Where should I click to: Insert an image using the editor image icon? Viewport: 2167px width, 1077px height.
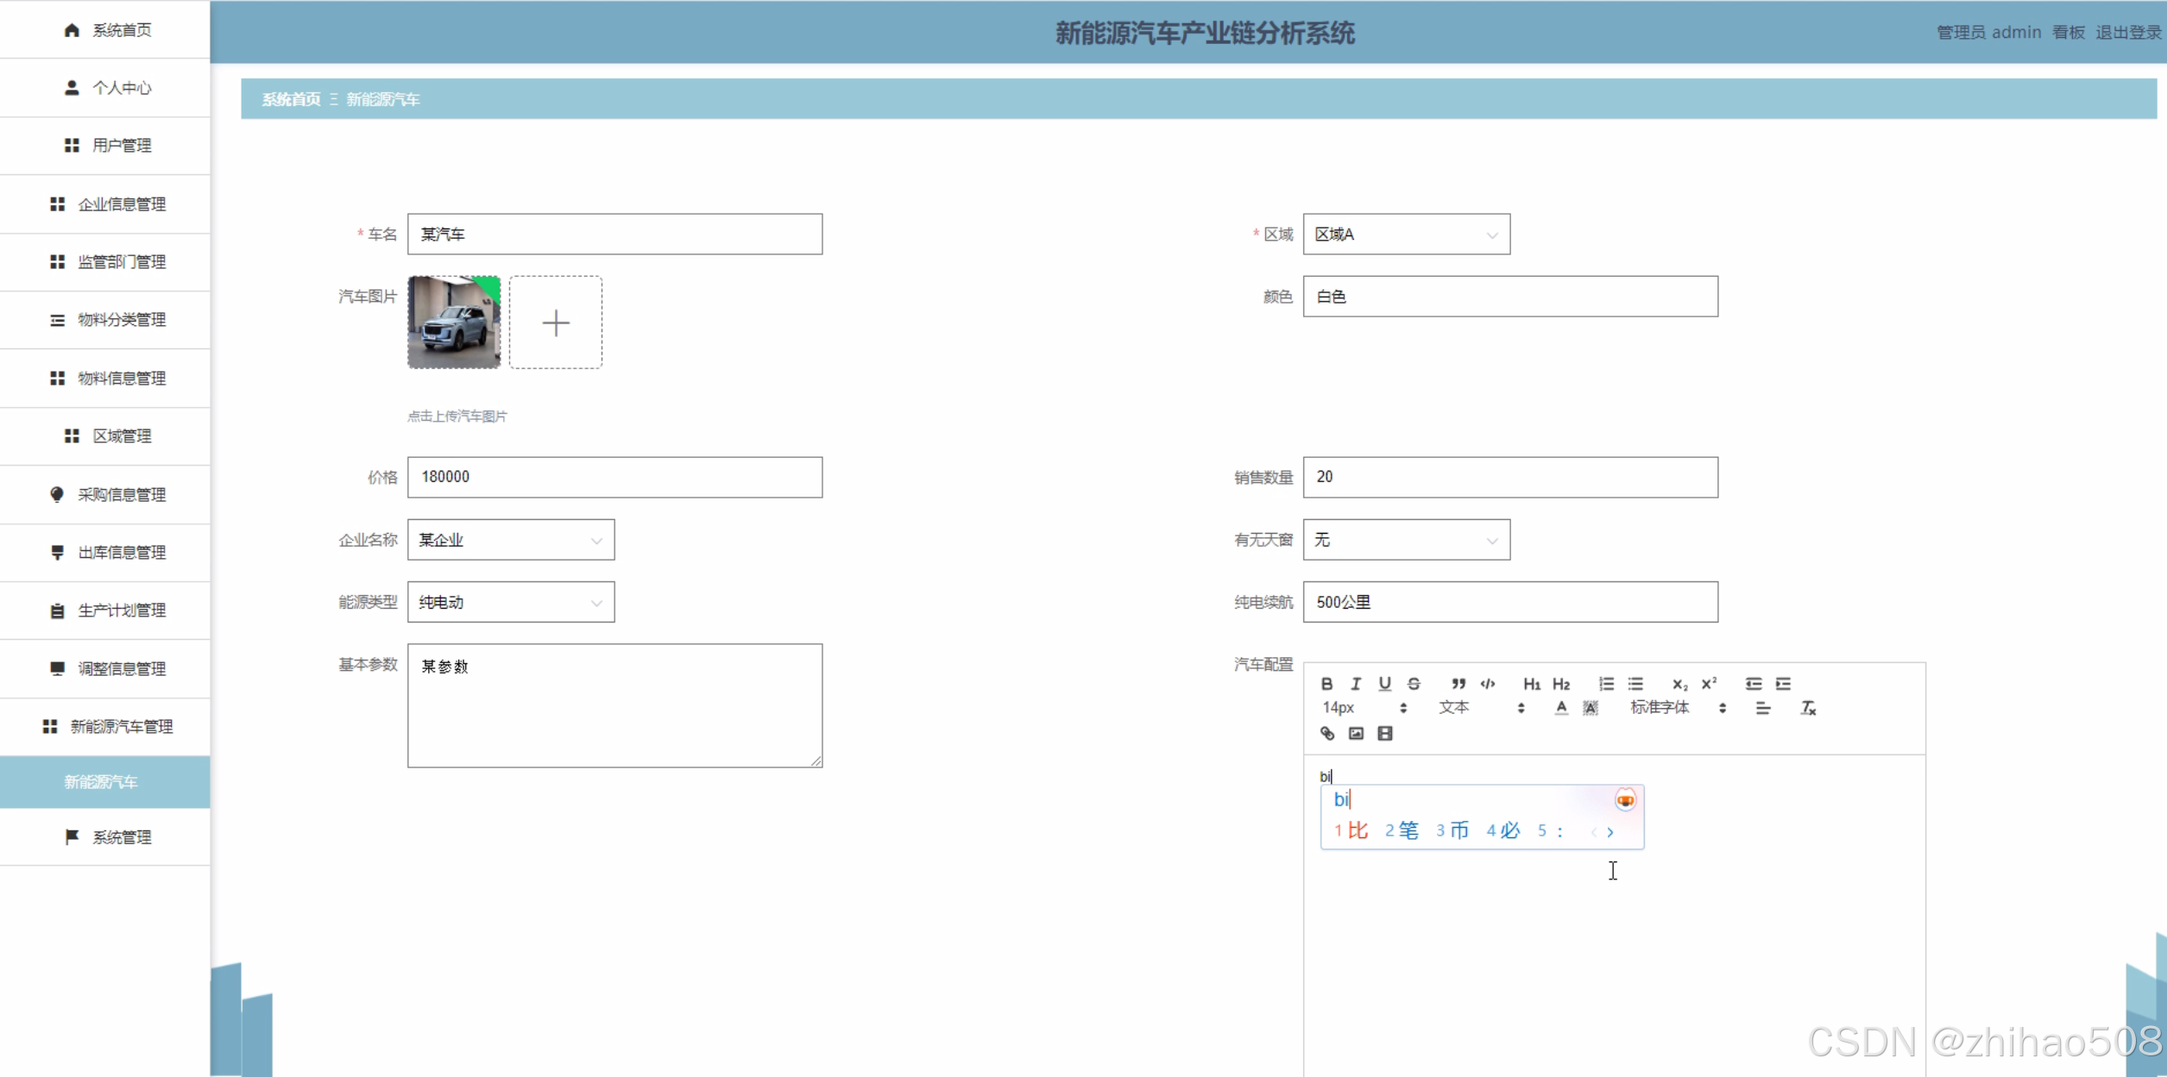1356,734
